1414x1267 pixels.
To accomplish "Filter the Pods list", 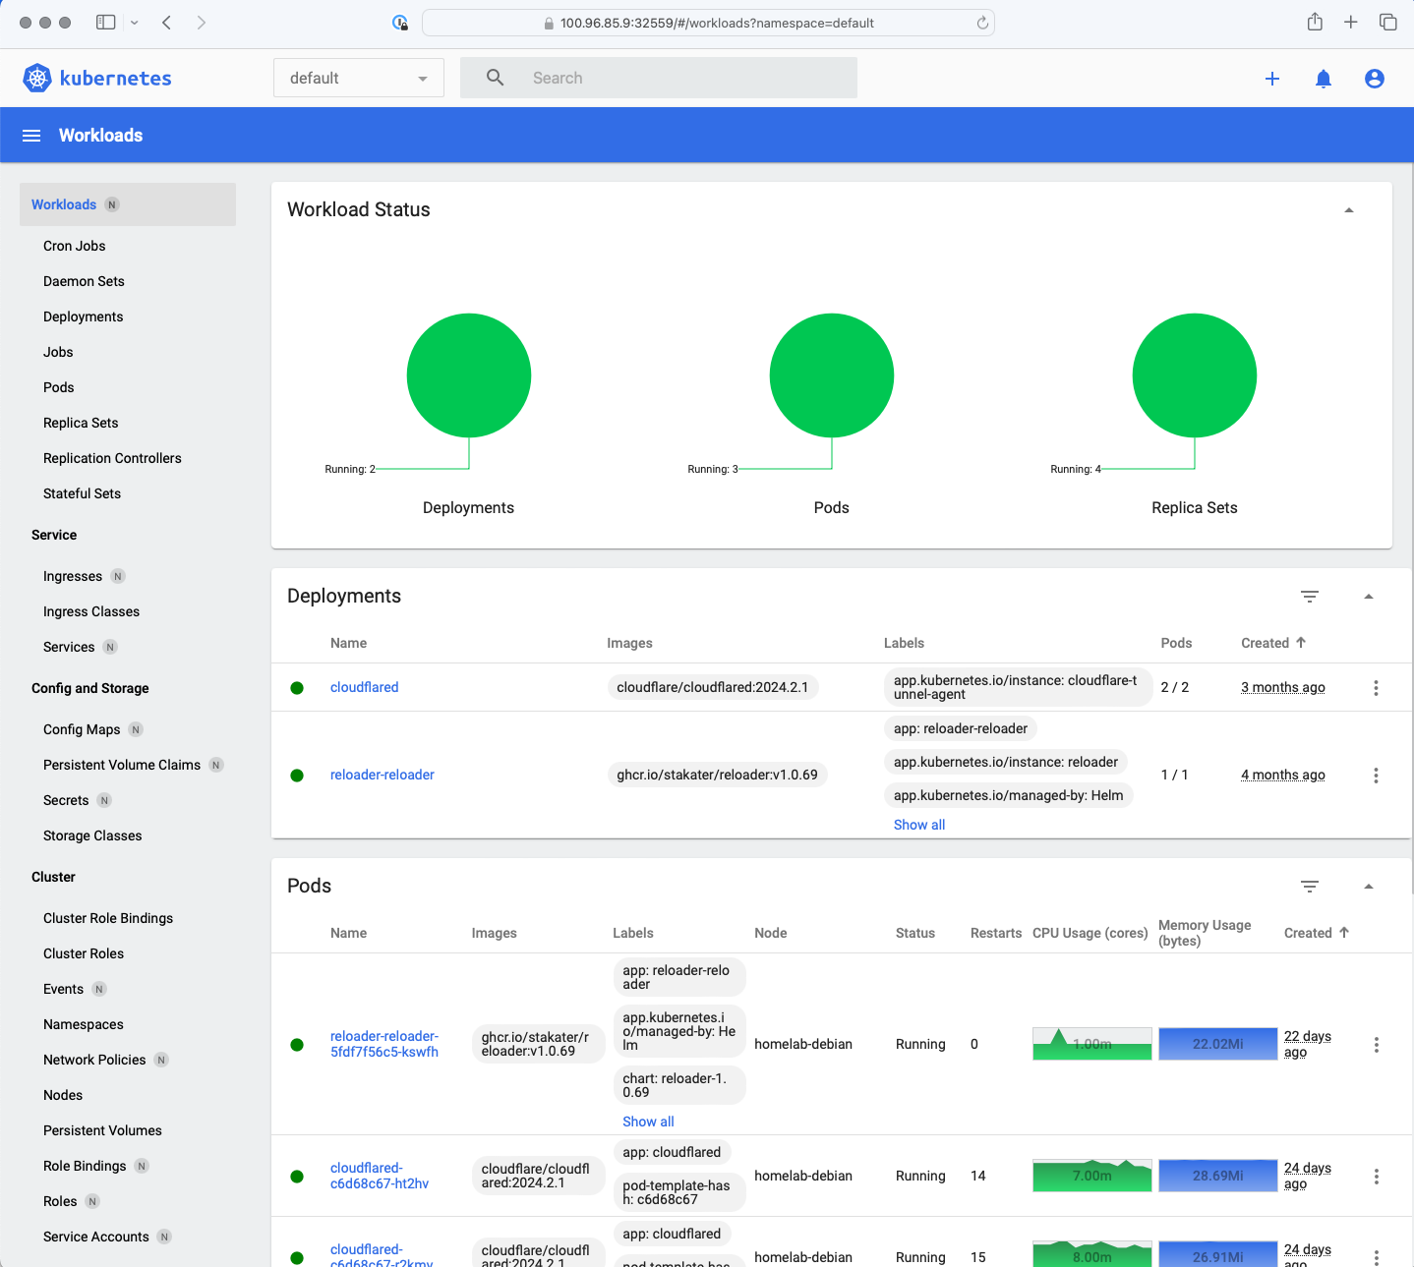I will click(x=1310, y=887).
